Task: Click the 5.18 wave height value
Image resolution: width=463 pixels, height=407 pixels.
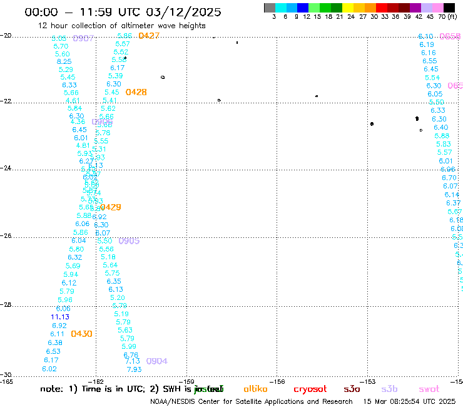Action: (108, 257)
